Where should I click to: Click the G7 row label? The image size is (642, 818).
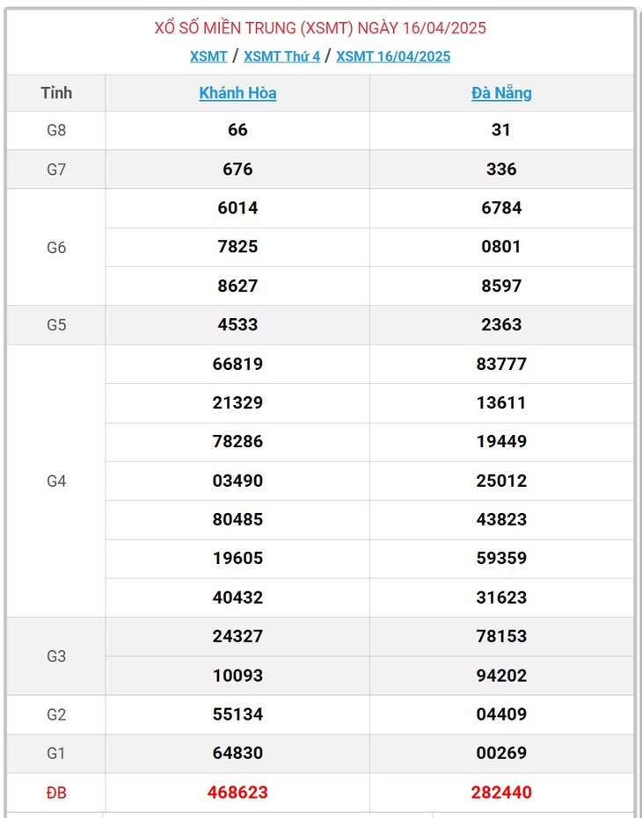click(56, 169)
